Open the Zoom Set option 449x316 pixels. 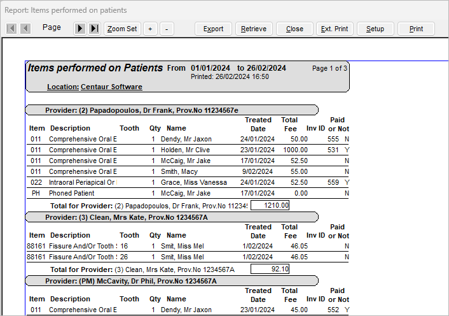click(122, 29)
